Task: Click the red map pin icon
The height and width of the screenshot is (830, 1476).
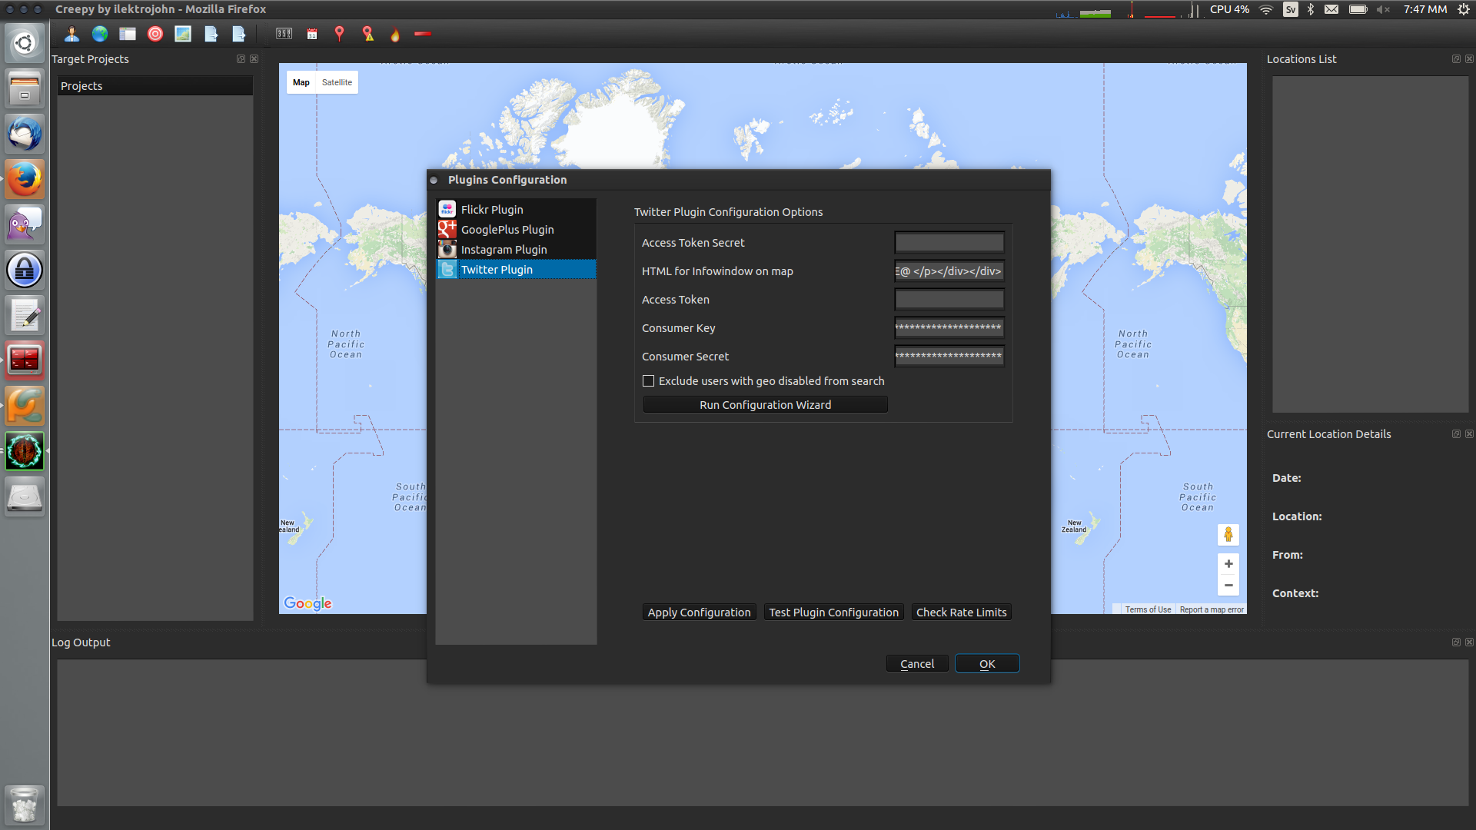Action: tap(339, 34)
